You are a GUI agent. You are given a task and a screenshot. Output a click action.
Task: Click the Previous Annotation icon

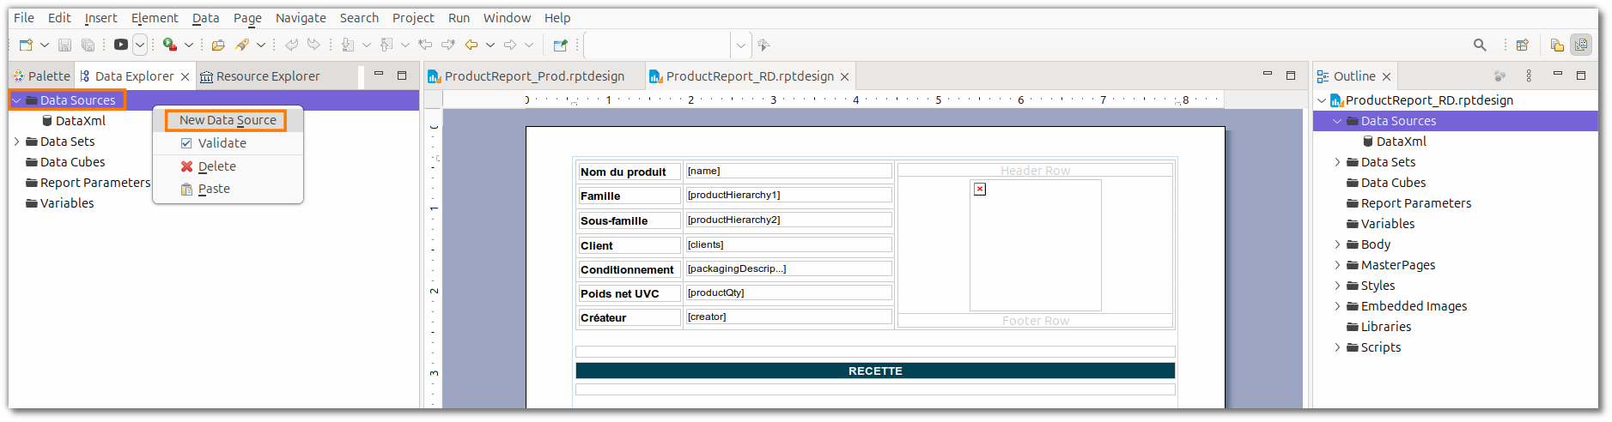386,45
